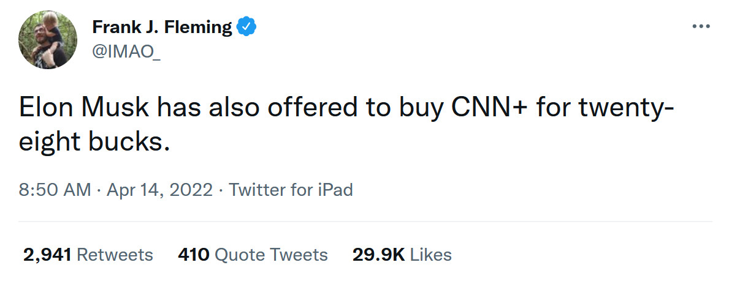Open the three-dot More options menu
Viewport: 729px width, 284px height.
tap(700, 26)
